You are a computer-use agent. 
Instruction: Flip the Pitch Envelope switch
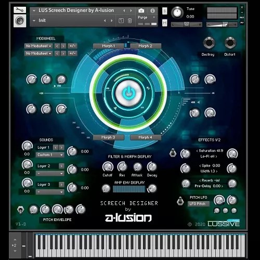tap(20, 210)
